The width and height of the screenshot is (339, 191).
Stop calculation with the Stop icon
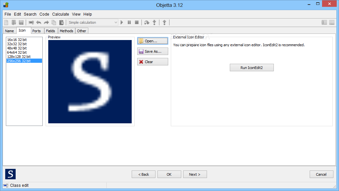click(x=137, y=22)
